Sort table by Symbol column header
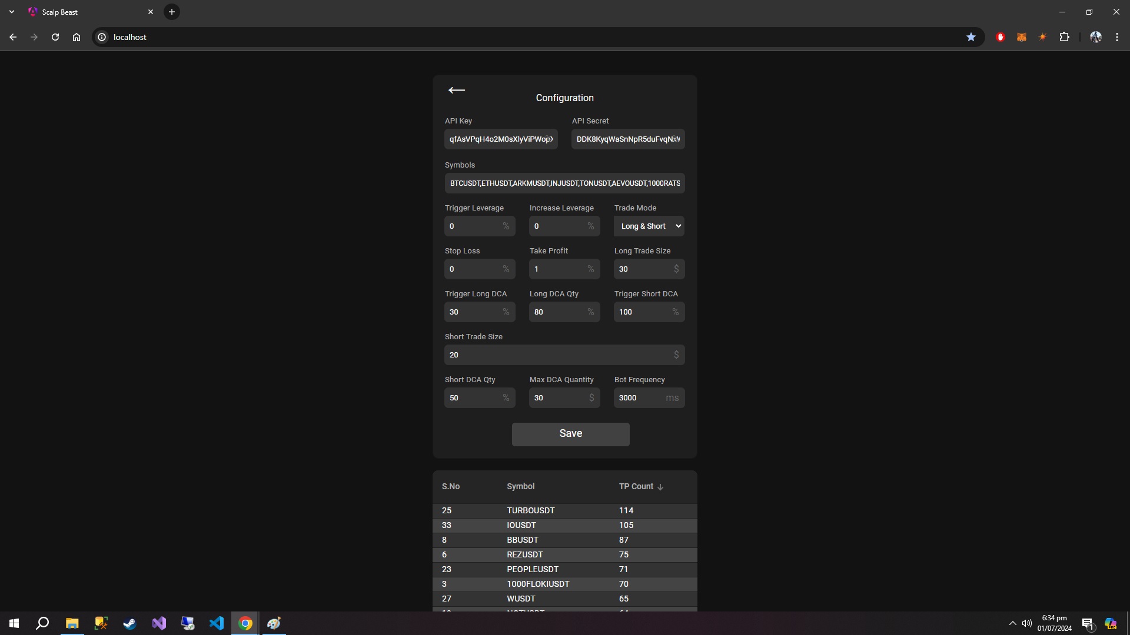This screenshot has width=1130, height=635. (x=520, y=487)
